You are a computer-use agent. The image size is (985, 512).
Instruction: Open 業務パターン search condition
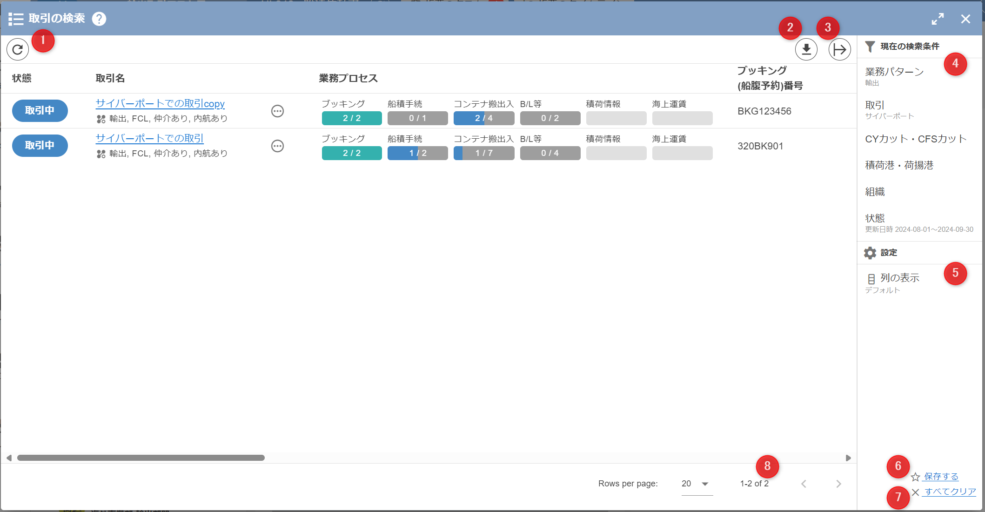coord(894,72)
